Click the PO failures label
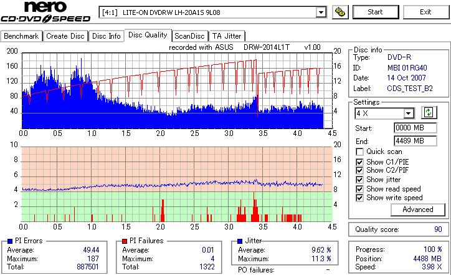This screenshot has height=275, width=451. 256,270
